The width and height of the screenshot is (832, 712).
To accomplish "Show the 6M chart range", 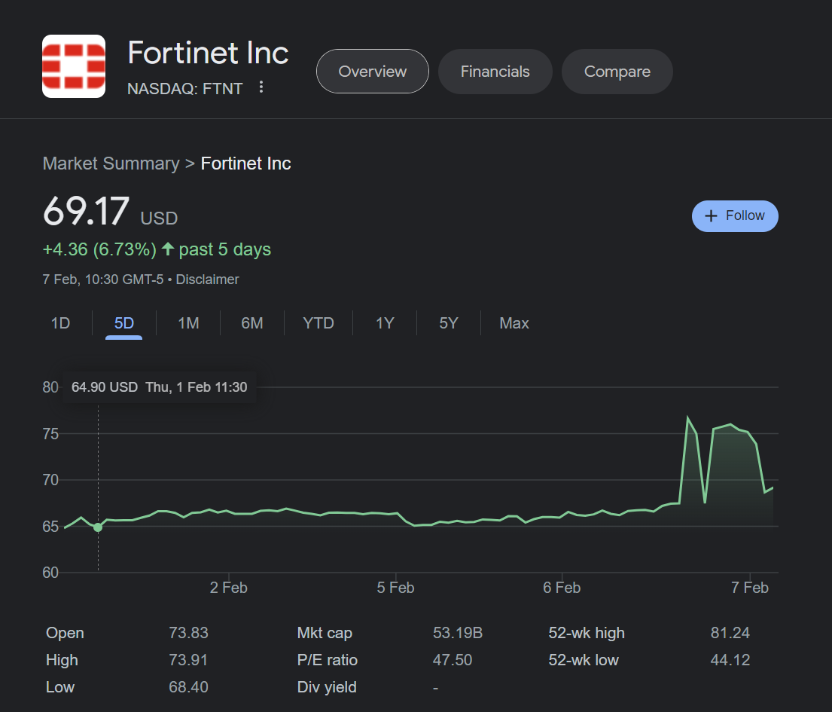I will [x=252, y=323].
